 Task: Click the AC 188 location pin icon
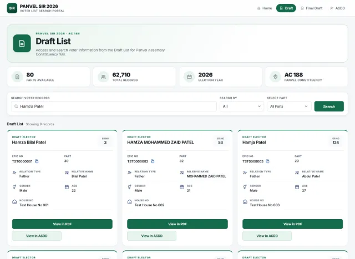(276, 77)
